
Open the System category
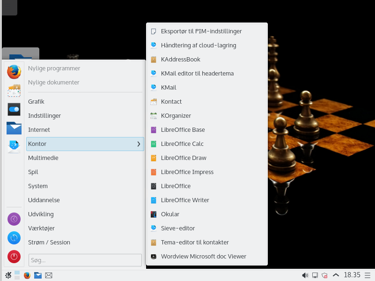(x=85, y=186)
